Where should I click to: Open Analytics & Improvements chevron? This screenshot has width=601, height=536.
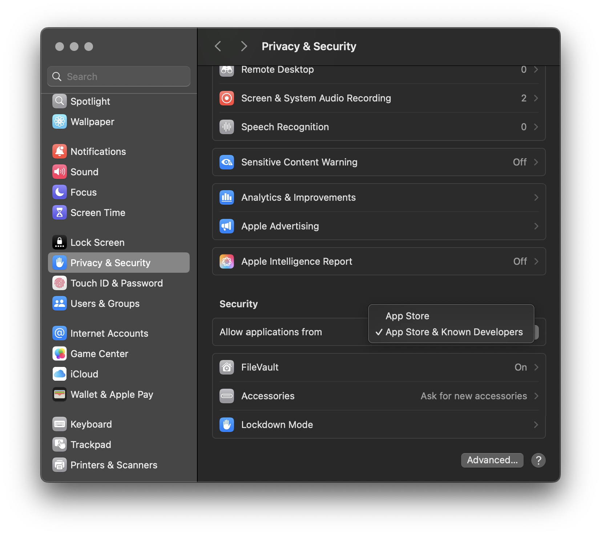click(536, 197)
